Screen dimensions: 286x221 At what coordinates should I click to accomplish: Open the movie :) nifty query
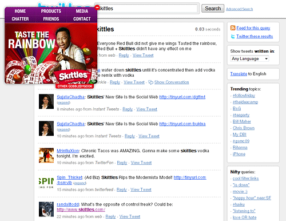tap(240, 191)
